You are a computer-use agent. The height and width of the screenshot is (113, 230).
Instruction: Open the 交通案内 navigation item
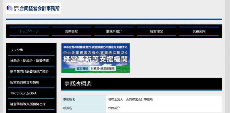click(199, 31)
